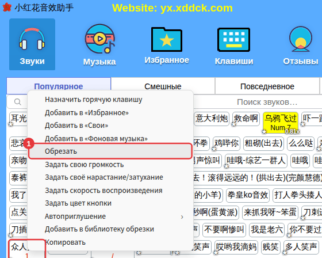Play the 打人拳头揍人 sound
Screen dimensions: 322x258
click(297, 195)
